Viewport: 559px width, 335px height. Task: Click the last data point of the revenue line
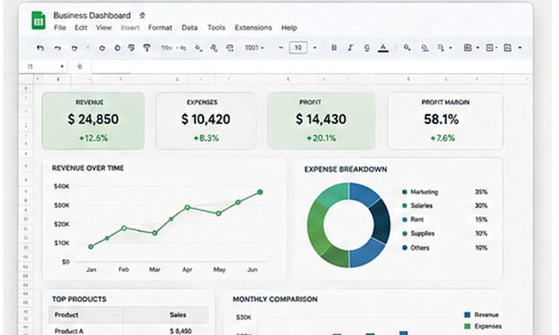[x=261, y=192]
